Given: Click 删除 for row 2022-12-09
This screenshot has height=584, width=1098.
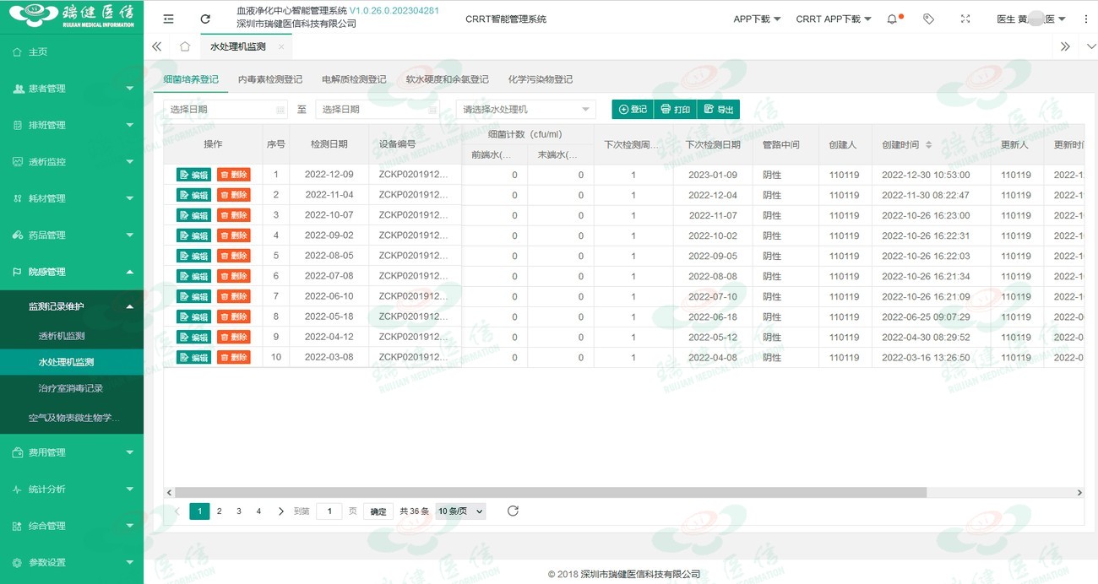Looking at the screenshot, I should (234, 175).
